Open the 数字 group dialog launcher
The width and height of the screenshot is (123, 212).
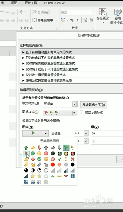click(x=93, y=29)
